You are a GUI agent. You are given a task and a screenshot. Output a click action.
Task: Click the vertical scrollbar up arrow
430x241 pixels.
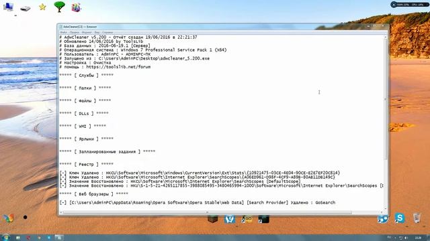(385, 37)
